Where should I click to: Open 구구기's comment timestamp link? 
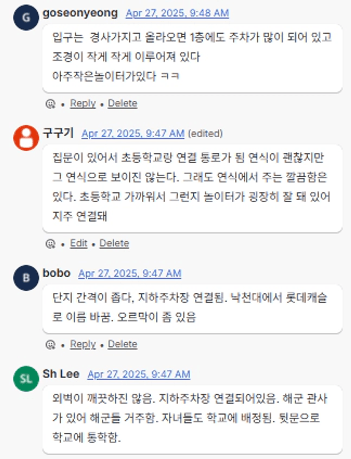click(133, 133)
